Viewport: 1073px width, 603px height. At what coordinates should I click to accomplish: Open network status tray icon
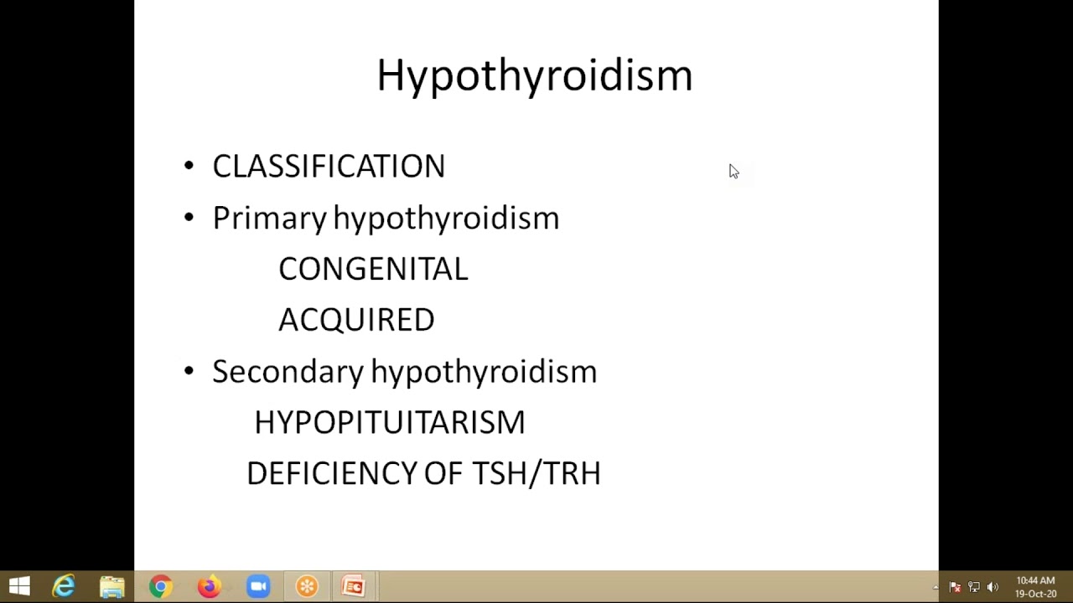974,587
